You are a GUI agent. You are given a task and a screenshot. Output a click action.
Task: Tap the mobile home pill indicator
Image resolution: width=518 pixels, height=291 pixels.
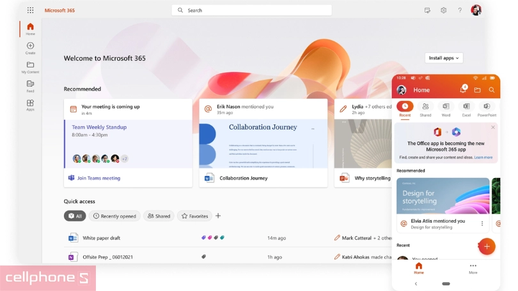[446, 283]
